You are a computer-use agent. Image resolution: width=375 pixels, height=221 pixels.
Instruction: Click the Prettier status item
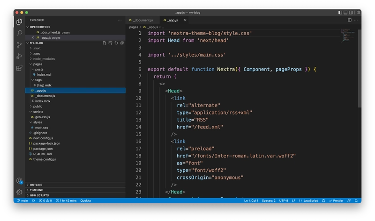tap(336, 200)
